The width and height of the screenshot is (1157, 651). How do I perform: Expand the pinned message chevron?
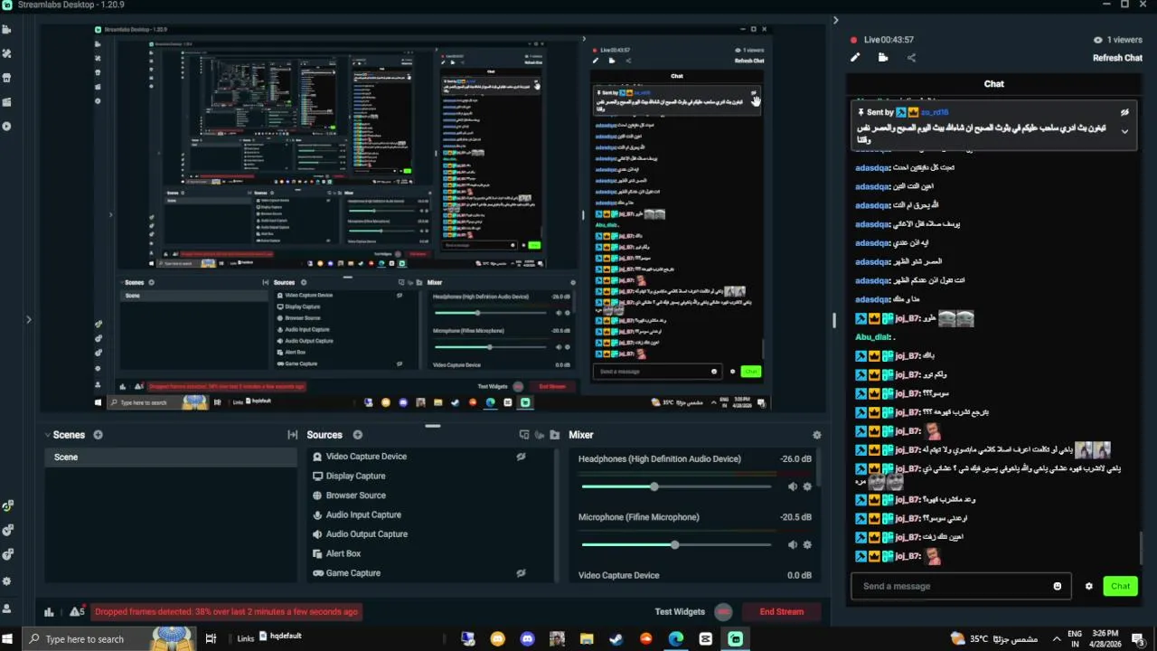pos(1124,131)
